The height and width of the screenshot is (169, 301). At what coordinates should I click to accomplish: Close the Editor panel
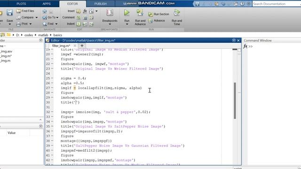click(238, 40)
